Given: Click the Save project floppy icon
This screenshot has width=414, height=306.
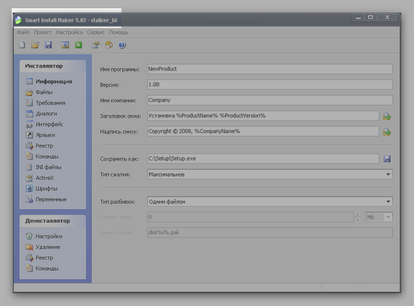Looking at the screenshot, I should [x=48, y=45].
